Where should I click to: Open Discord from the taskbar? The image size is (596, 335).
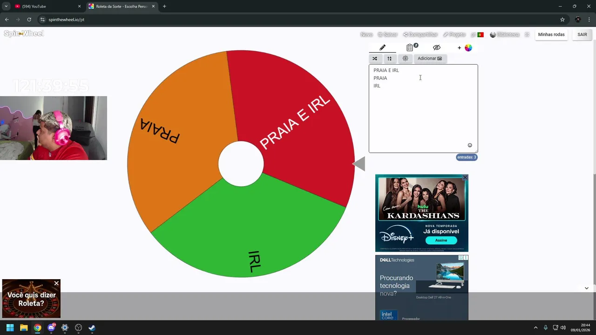click(x=51, y=328)
